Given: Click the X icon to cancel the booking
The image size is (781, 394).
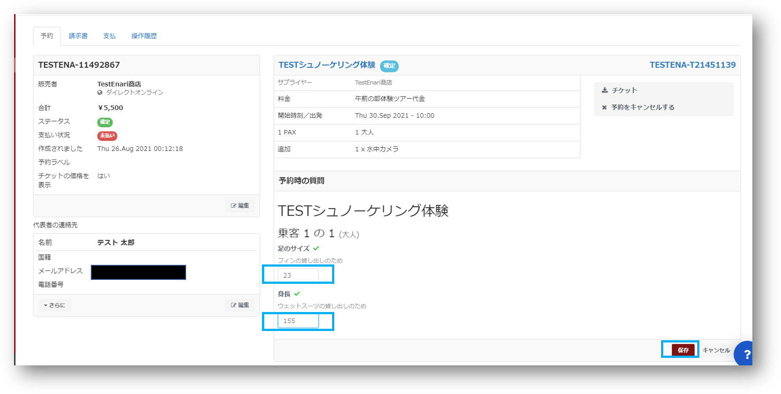Looking at the screenshot, I should pyautogui.click(x=604, y=108).
